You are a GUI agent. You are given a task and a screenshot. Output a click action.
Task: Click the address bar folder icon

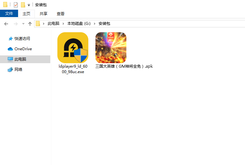pos(38,24)
